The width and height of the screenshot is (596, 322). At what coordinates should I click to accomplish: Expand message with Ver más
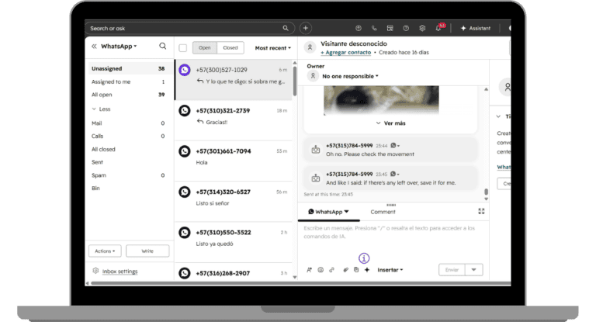tap(391, 123)
